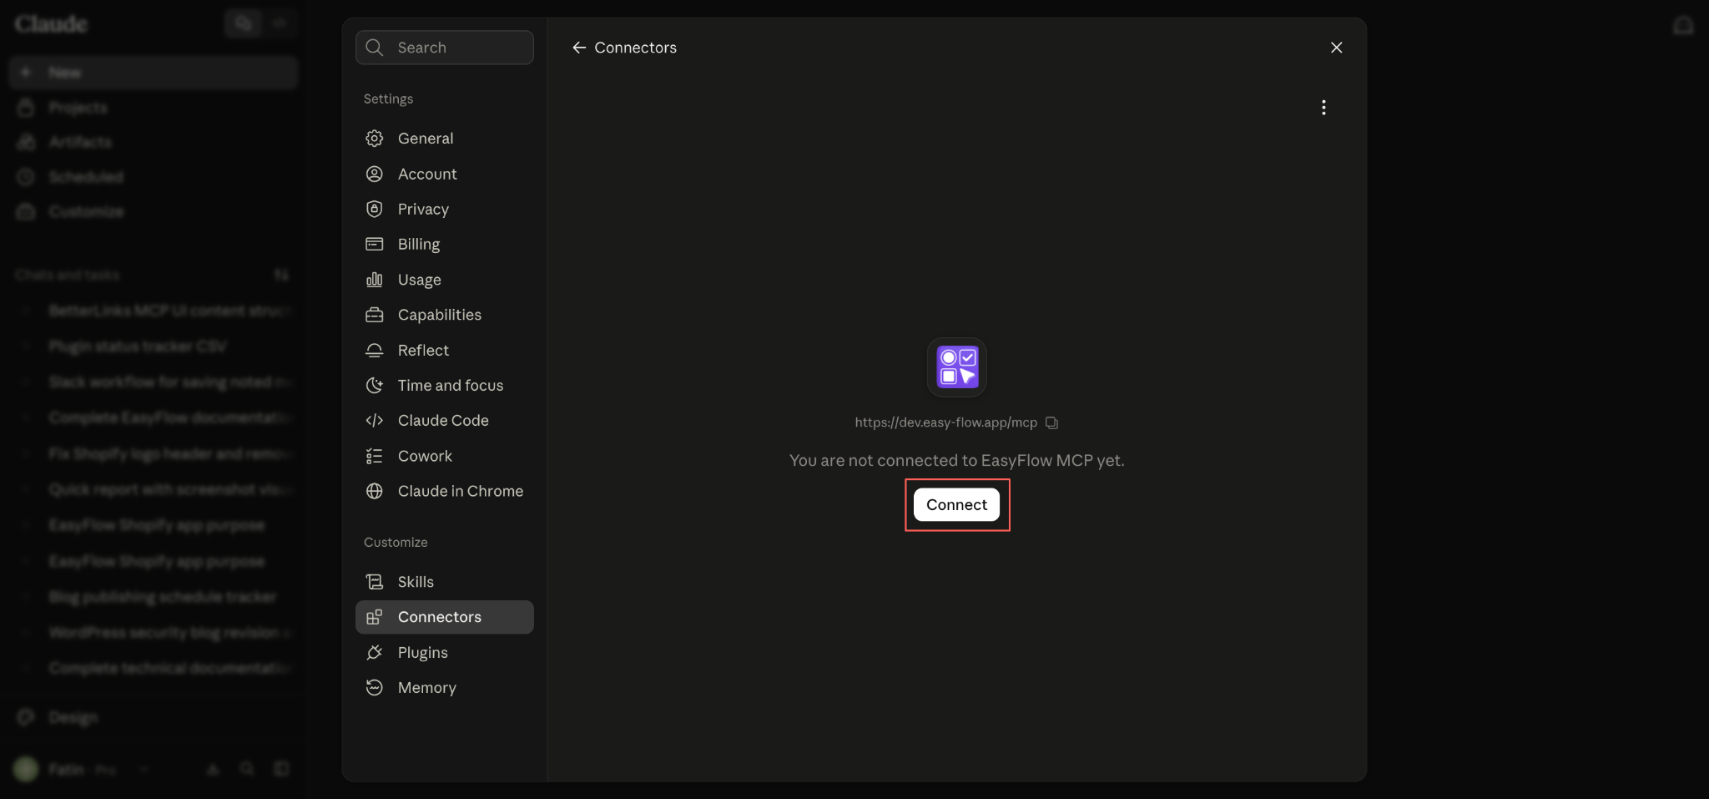Click the Connect button for EasyFlow MCP
Image resolution: width=1709 pixels, height=799 pixels.
coord(956,504)
